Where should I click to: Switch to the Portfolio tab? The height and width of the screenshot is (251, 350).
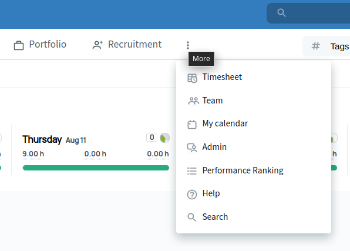tap(40, 45)
